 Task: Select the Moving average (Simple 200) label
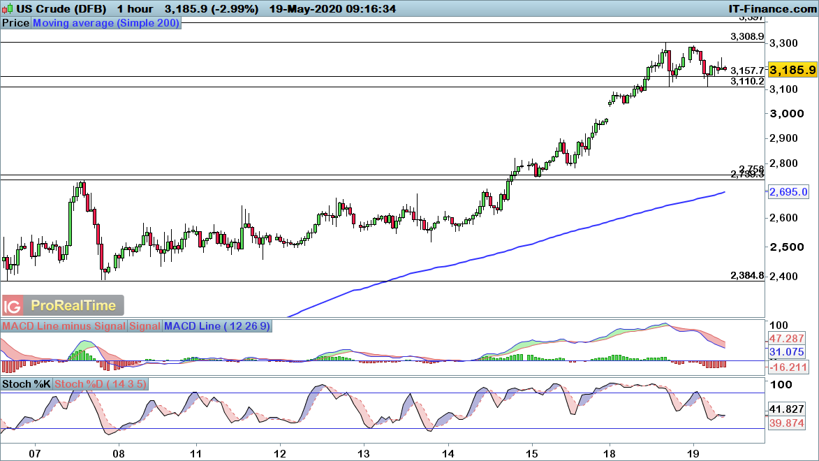[106, 23]
